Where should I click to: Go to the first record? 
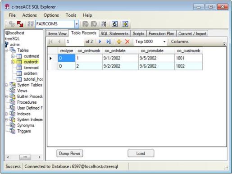[x=50, y=41]
